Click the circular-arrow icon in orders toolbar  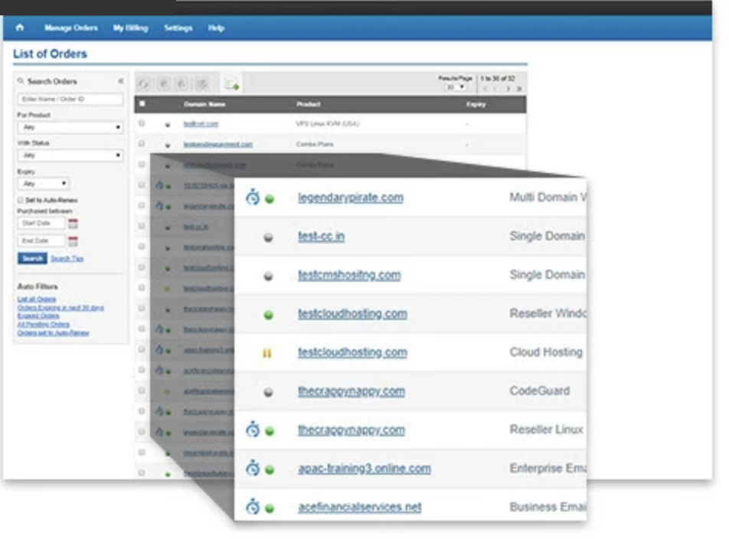(x=143, y=84)
